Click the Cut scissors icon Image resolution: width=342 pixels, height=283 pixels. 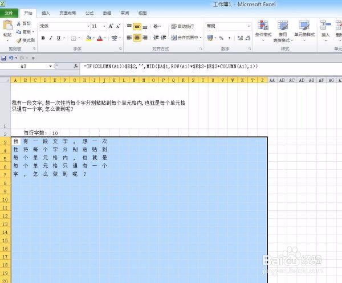[x=19, y=23]
